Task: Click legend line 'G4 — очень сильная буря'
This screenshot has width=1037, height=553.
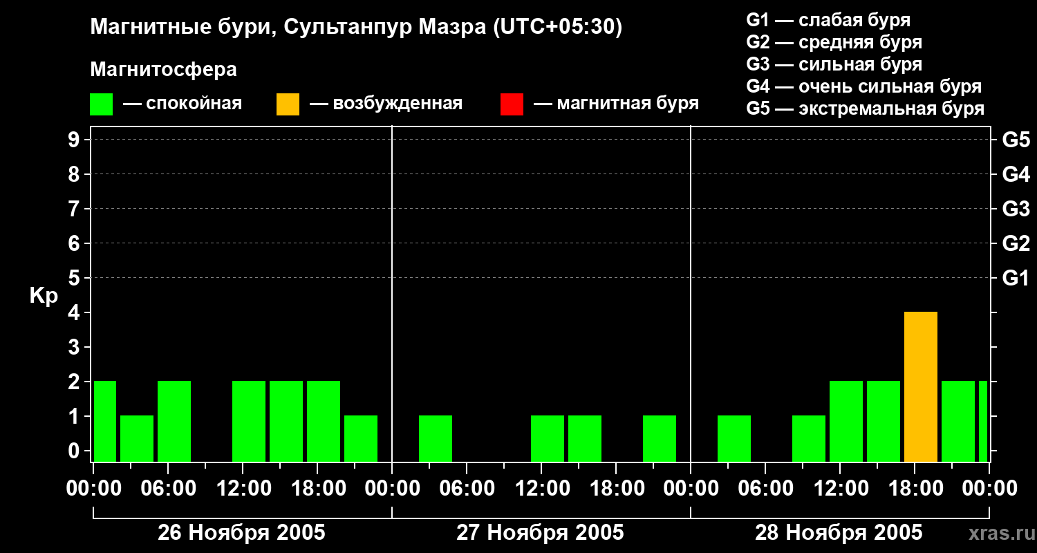Action: tap(864, 86)
